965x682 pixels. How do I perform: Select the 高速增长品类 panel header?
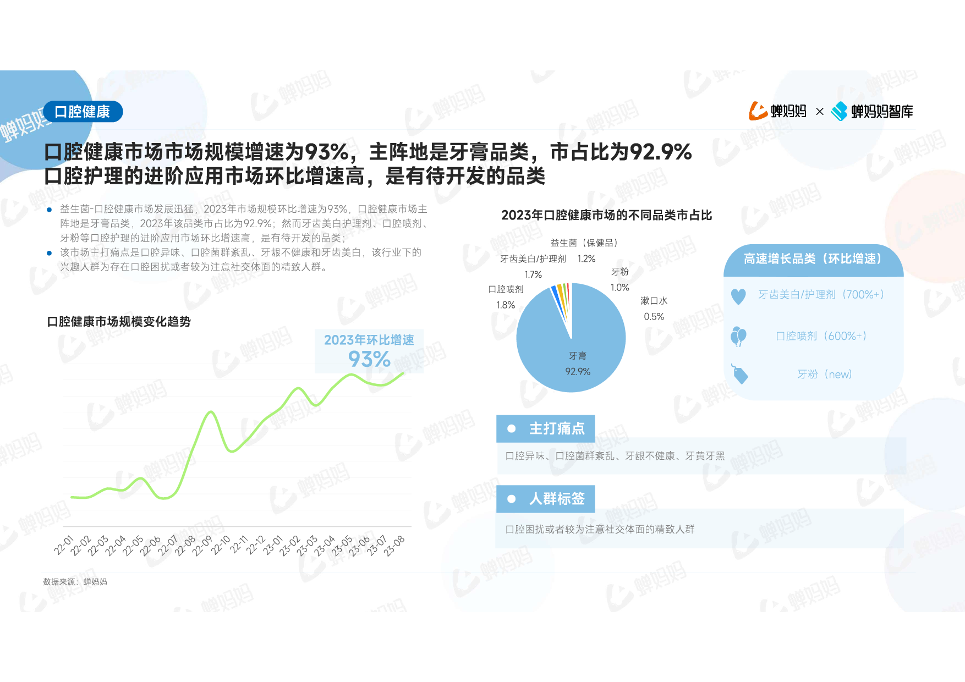point(813,259)
